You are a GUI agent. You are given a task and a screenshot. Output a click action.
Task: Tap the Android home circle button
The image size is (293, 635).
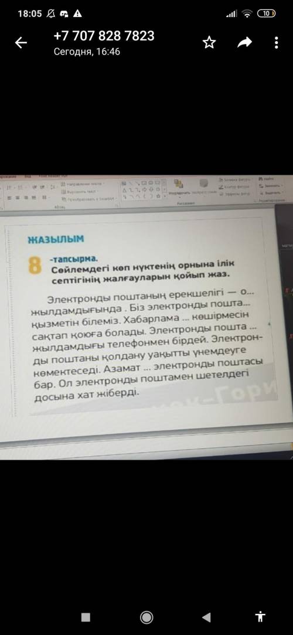point(146,617)
